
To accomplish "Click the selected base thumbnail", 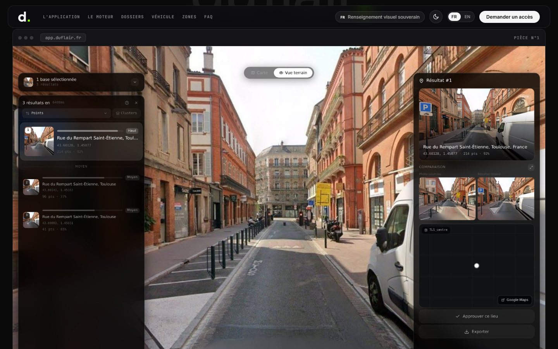I will tap(28, 82).
